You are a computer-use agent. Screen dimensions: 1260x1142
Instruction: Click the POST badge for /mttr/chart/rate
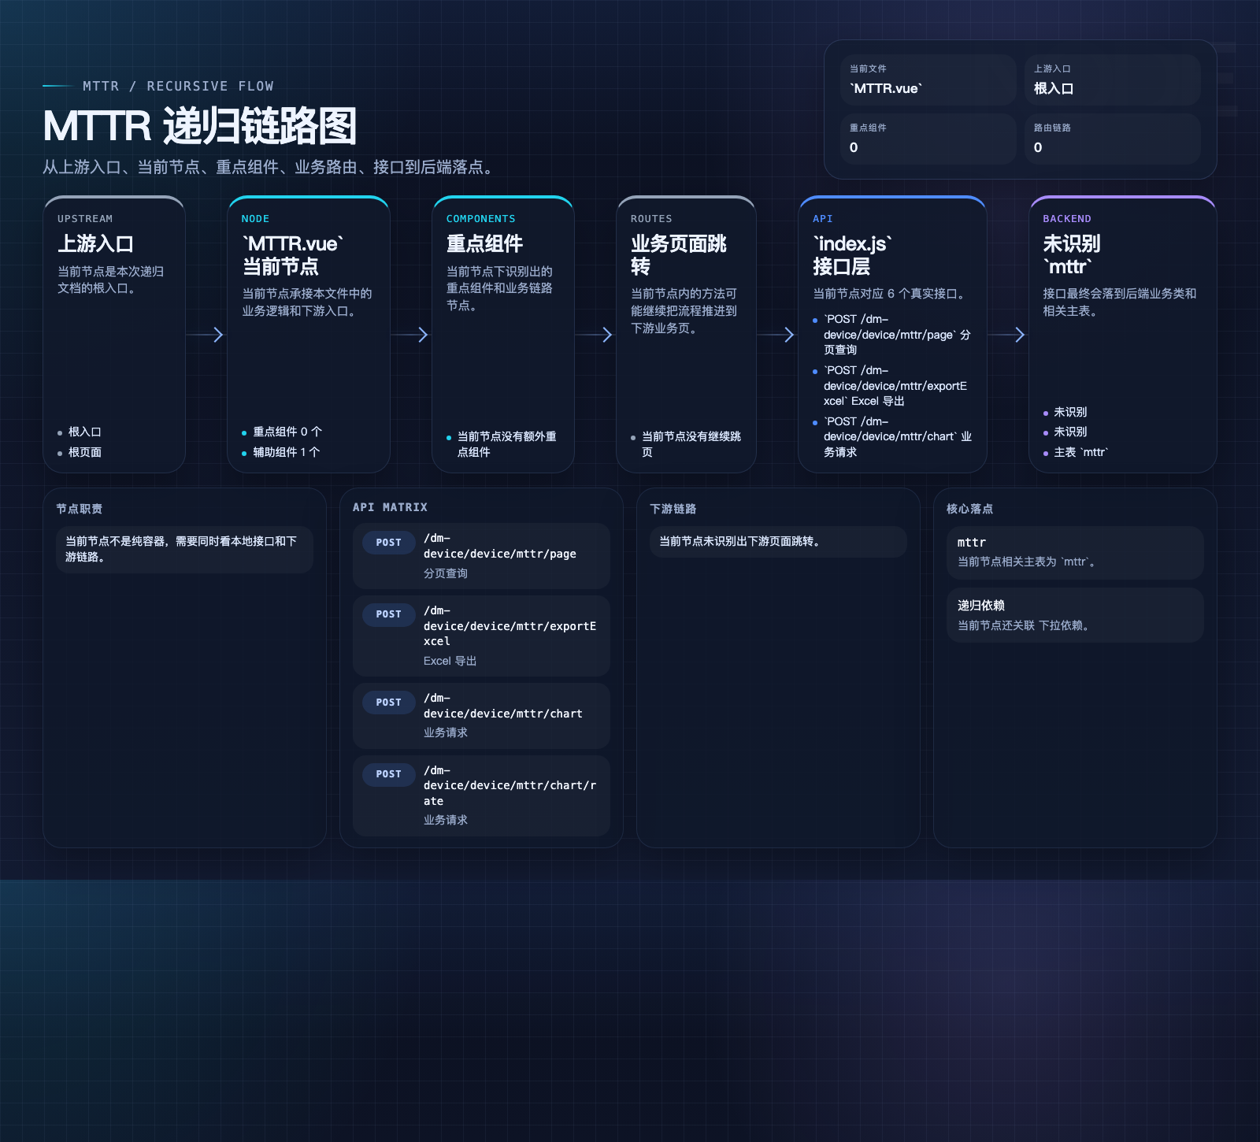click(389, 774)
